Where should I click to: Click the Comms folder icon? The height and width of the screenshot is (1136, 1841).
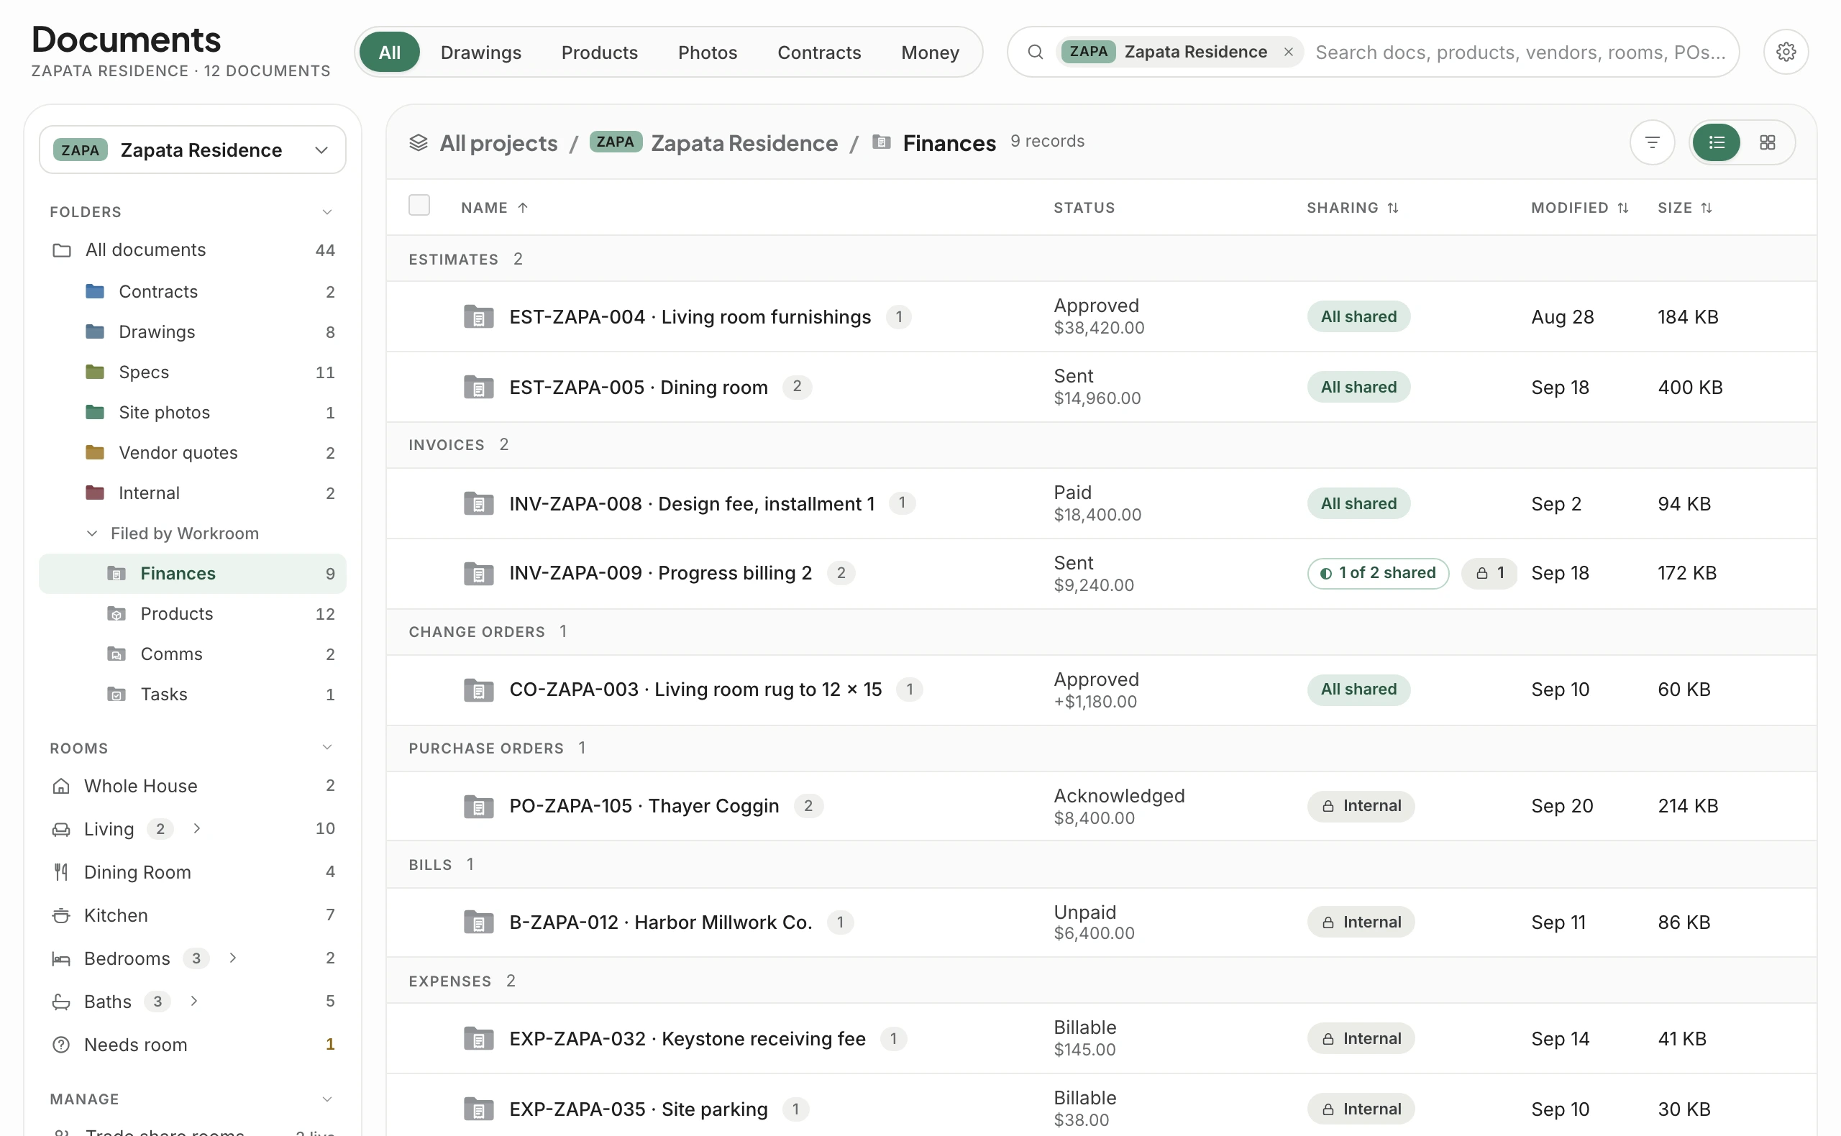click(117, 654)
